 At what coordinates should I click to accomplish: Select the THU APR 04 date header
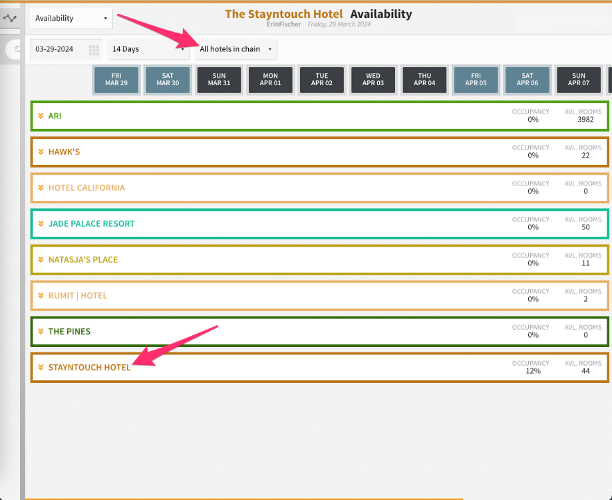pyautogui.click(x=424, y=80)
